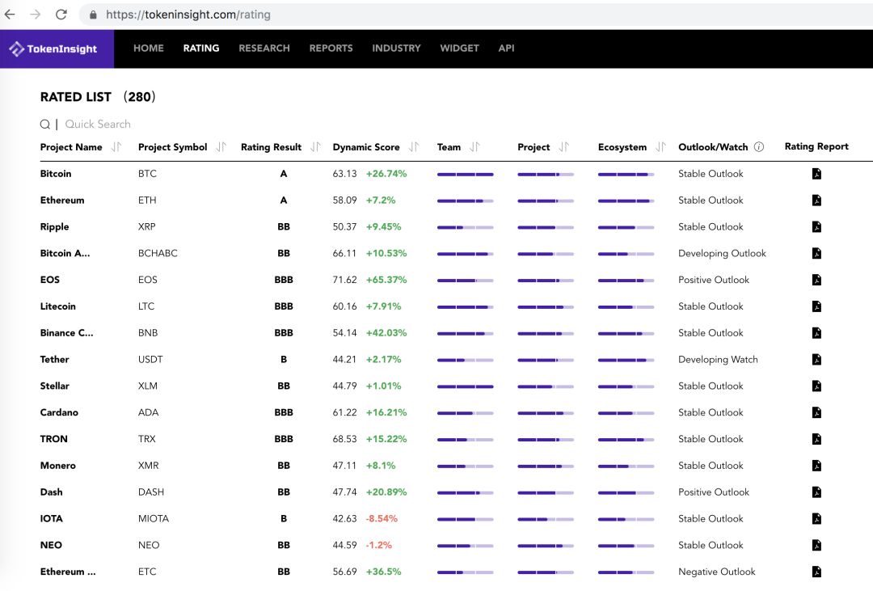
Task: Click TRON Ecosystem score bar
Action: coord(626,440)
